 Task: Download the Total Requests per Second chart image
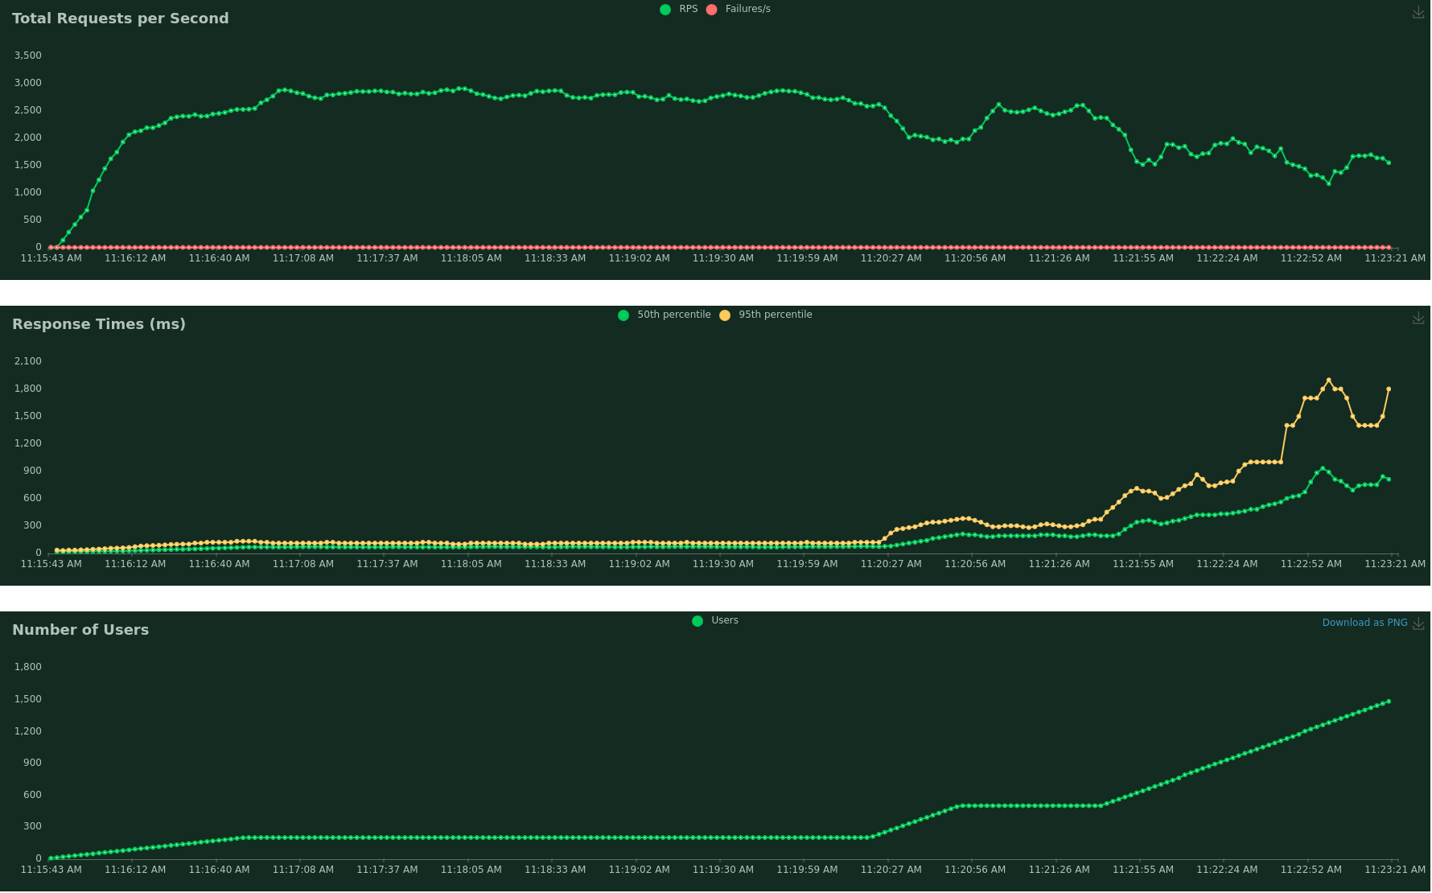coord(1418,12)
